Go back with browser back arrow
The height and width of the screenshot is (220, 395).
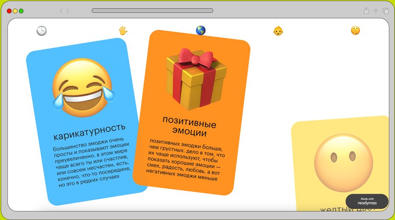tap(61, 11)
